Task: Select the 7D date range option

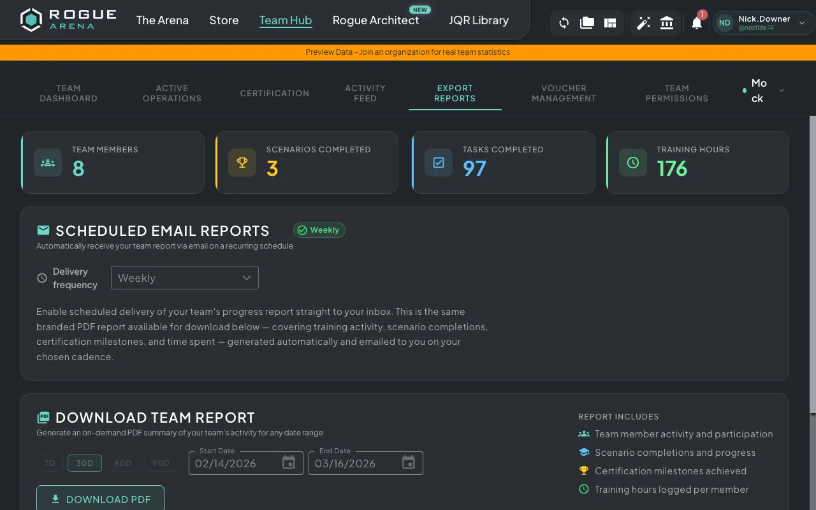Action: click(x=50, y=463)
